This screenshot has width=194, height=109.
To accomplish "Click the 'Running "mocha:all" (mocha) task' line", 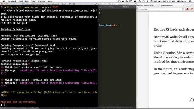I will [x=24, y=61].
